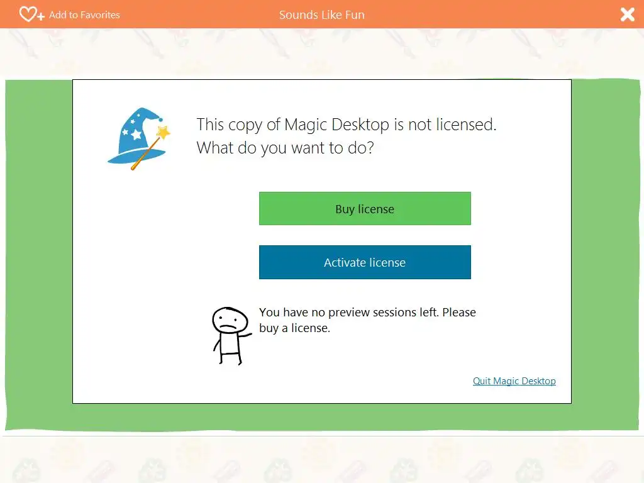
Task: Click the sad stick figure icon
Action: [x=231, y=336]
